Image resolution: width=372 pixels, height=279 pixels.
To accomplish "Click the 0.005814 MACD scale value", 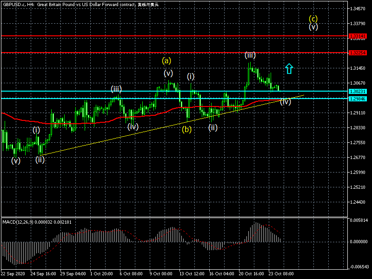I will pos(360,219).
